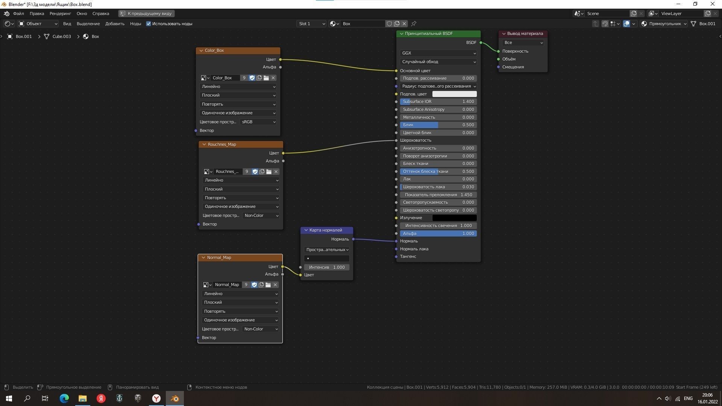Click parent node tree arrow icon
Image resolution: width=722 pixels, height=406 pixels.
pos(595,24)
